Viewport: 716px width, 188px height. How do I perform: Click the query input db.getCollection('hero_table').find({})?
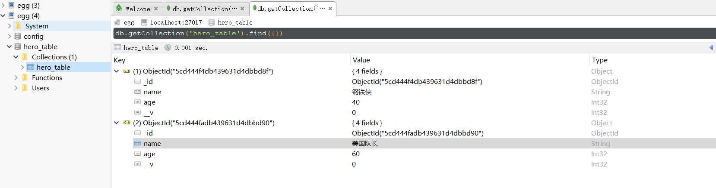[x=415, y=34]
